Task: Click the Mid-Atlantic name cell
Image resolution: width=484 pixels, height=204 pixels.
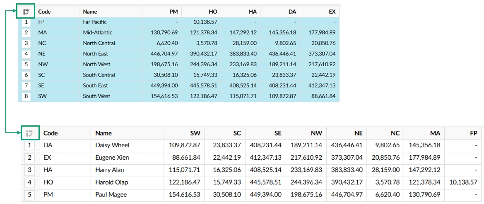Action: click(97, 33)
